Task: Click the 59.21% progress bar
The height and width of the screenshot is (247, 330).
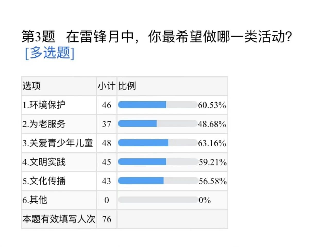Action: point(158,162)
